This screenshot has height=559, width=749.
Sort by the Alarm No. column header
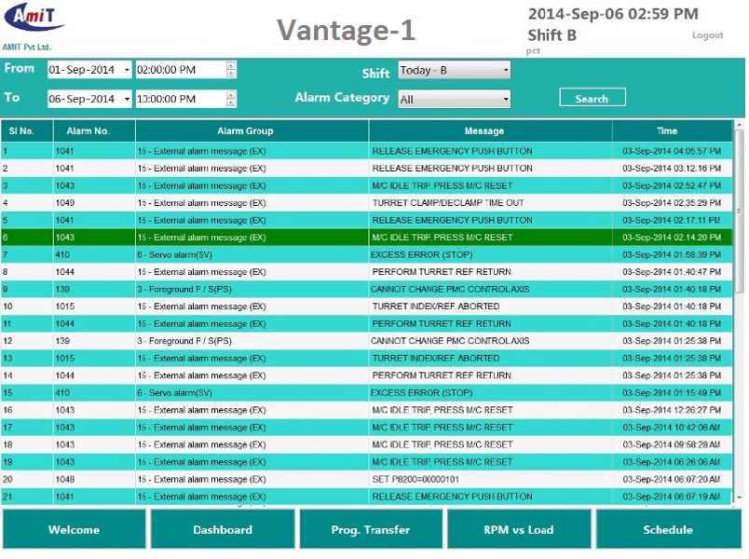[94, 131]
